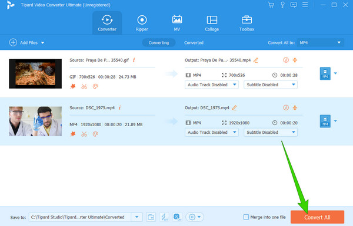Click the register key icon
353x226 pixels.
(282, 5)
